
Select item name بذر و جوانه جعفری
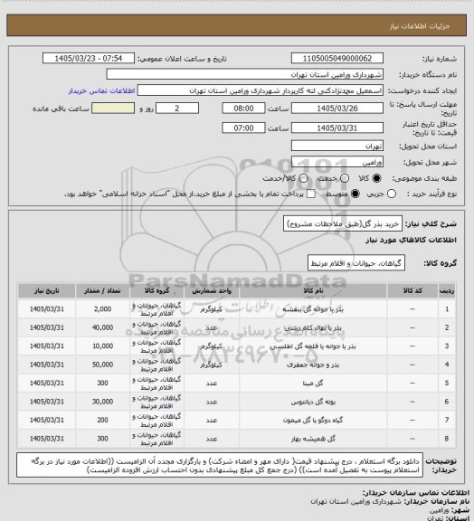pyautogui.click(x=313, y=365)
